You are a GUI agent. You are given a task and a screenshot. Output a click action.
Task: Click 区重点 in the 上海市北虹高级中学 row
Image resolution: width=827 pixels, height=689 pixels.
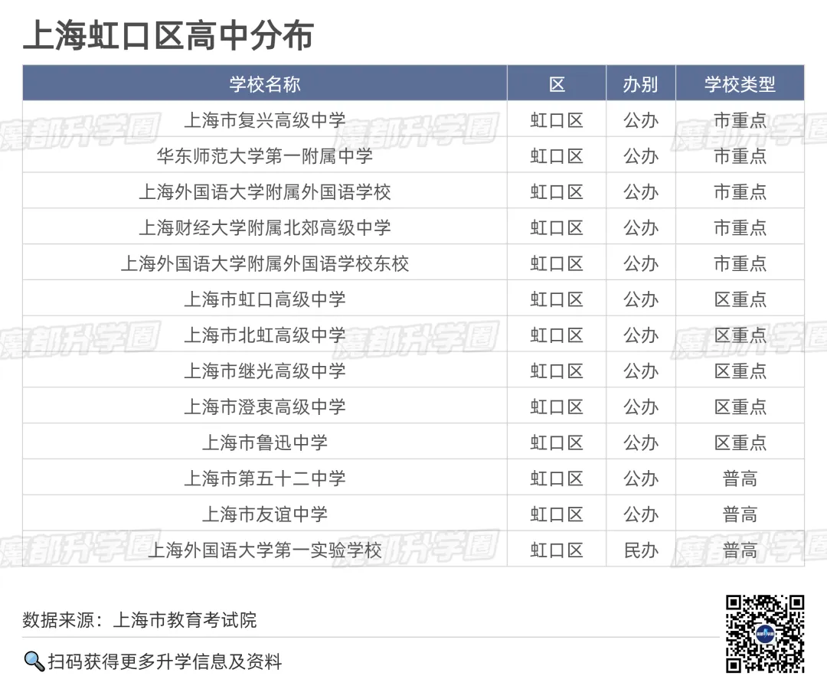coord(740,335)
